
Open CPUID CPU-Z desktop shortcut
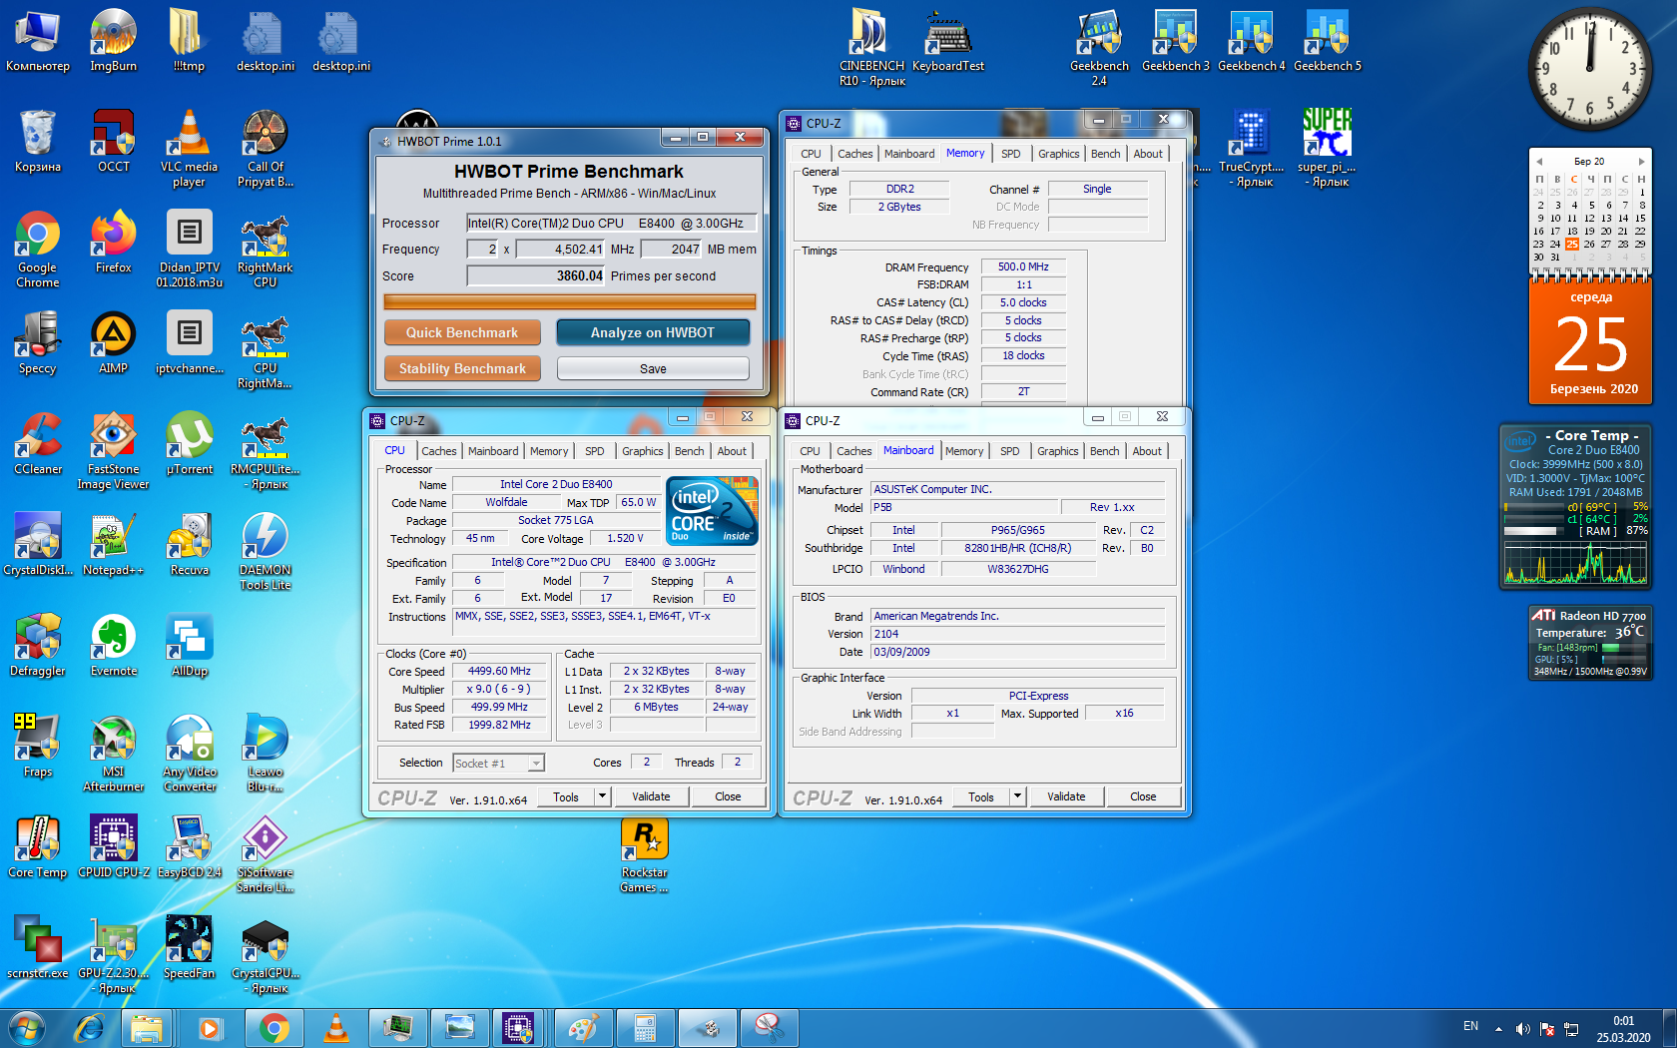[x=113, y=846]
